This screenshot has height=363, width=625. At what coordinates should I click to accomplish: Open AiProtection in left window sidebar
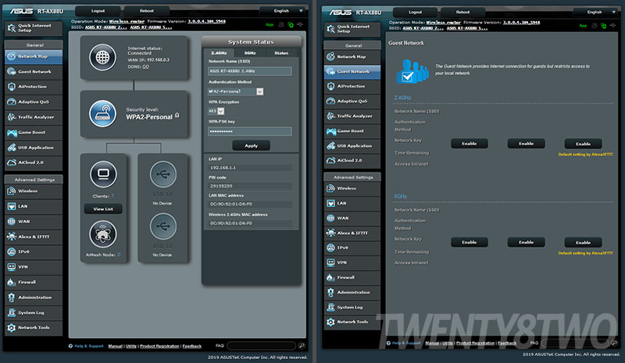tap(34, 87)
